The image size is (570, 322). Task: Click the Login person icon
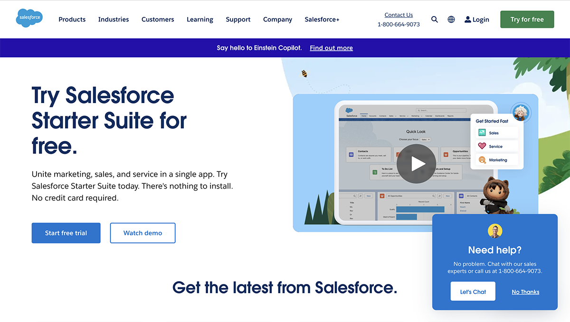click(x=468, y=19)
